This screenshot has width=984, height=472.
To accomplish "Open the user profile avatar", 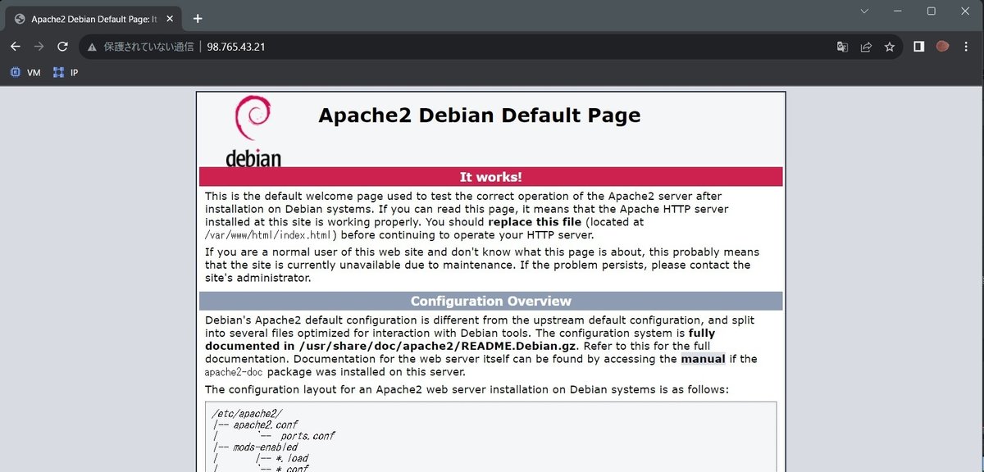I will [943, 47].
